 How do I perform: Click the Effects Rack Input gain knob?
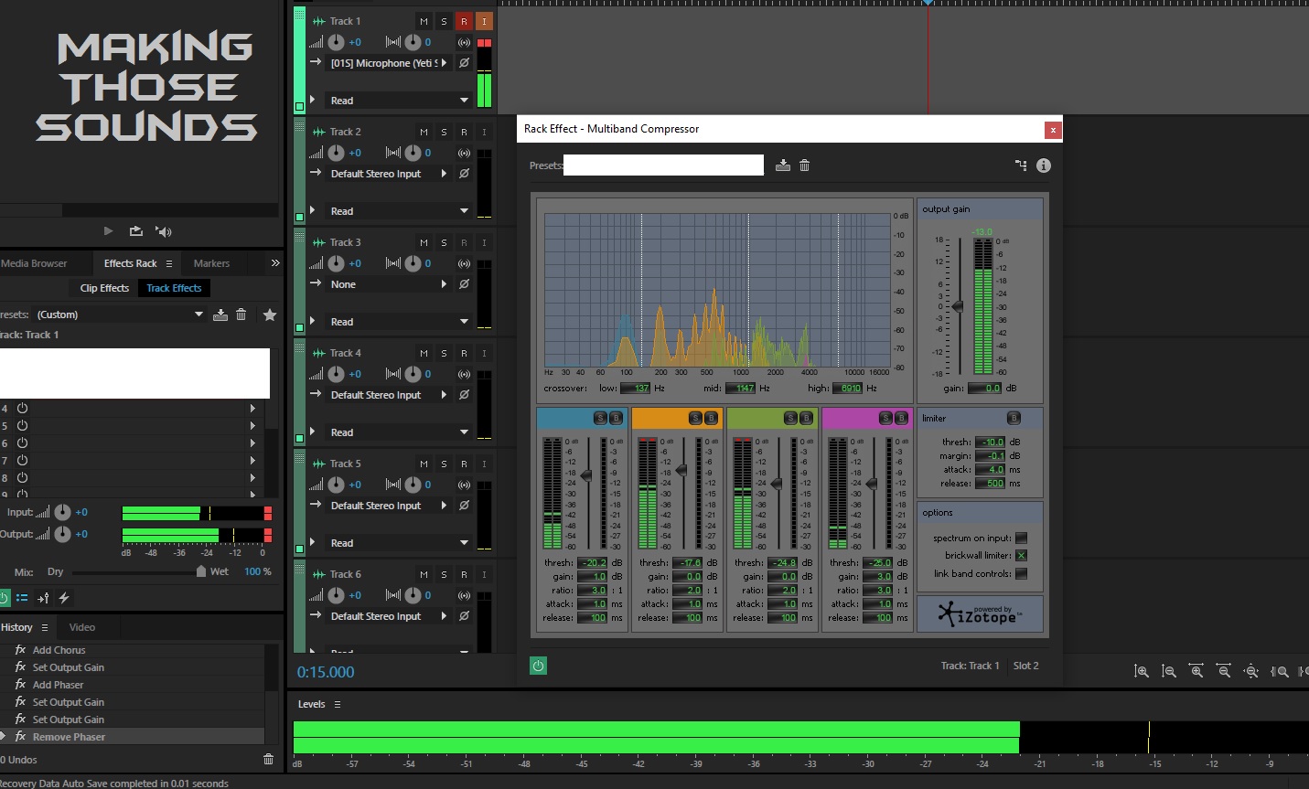click(x=62, y=512)
